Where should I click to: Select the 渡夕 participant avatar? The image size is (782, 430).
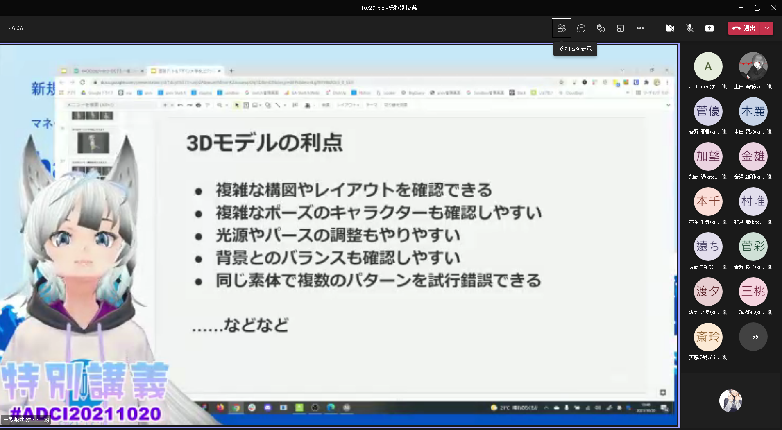708,292
